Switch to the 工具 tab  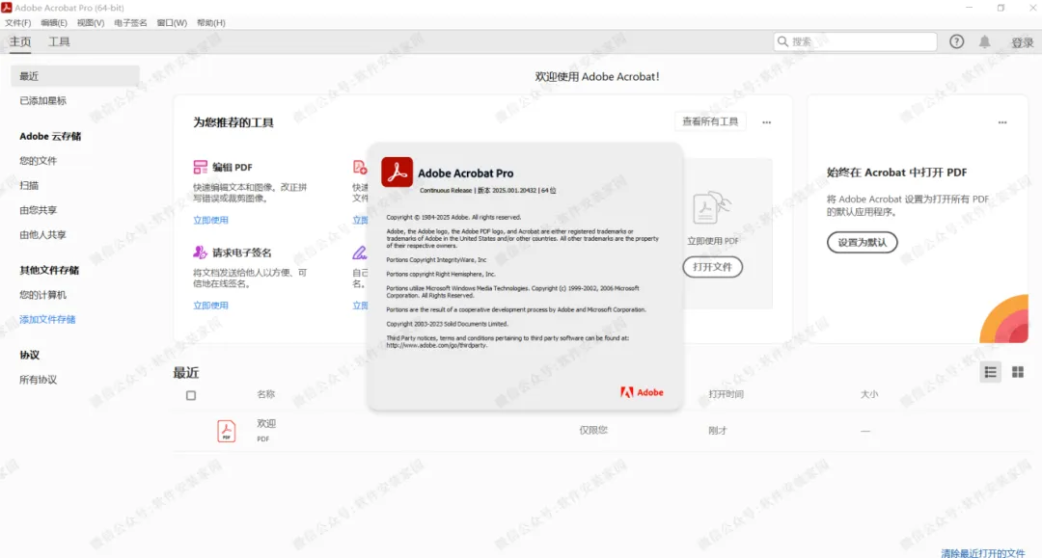pos(59,41)
